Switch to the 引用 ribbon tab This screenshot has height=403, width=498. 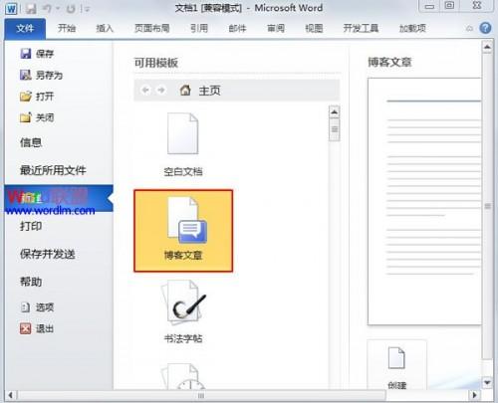pyautogui.click(x=199, y=28)
